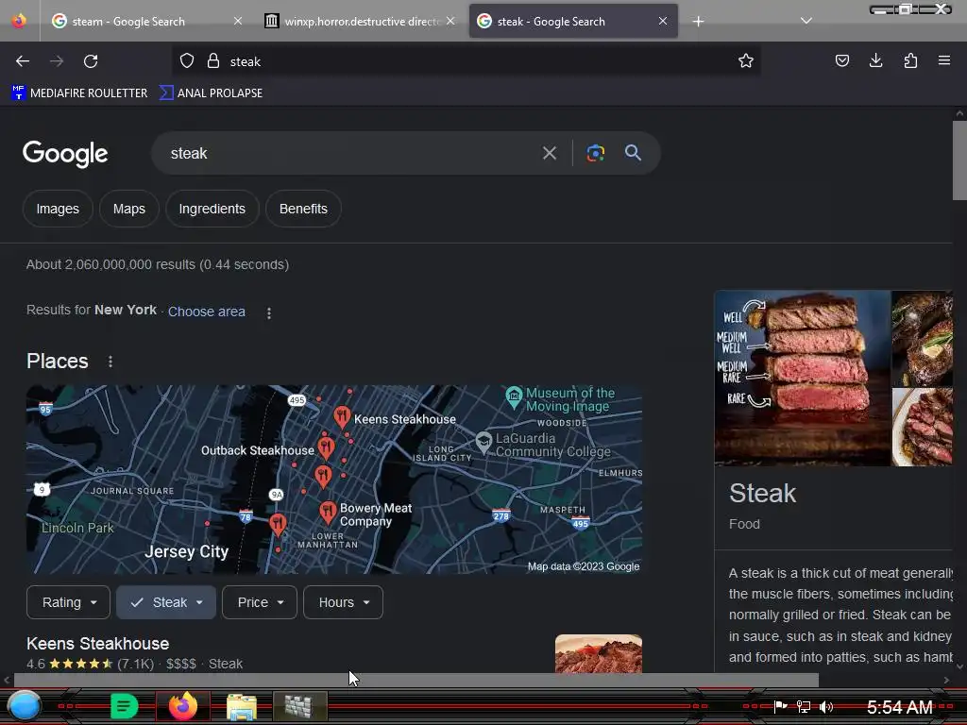Click Bowery Meat Company map pin
The width and height of the screenshot is (967, 725).
coord(328,512)
